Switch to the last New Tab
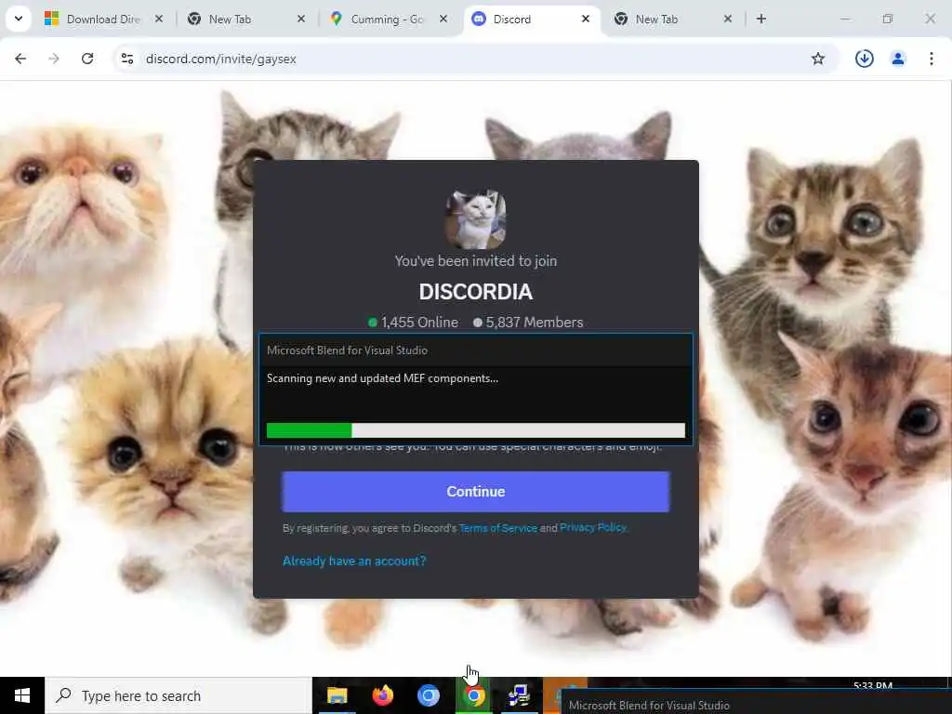Viewport: 952px width, 714px height. point(673,19)
